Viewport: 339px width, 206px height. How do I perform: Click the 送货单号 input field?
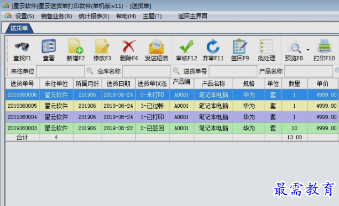point(233,71)
